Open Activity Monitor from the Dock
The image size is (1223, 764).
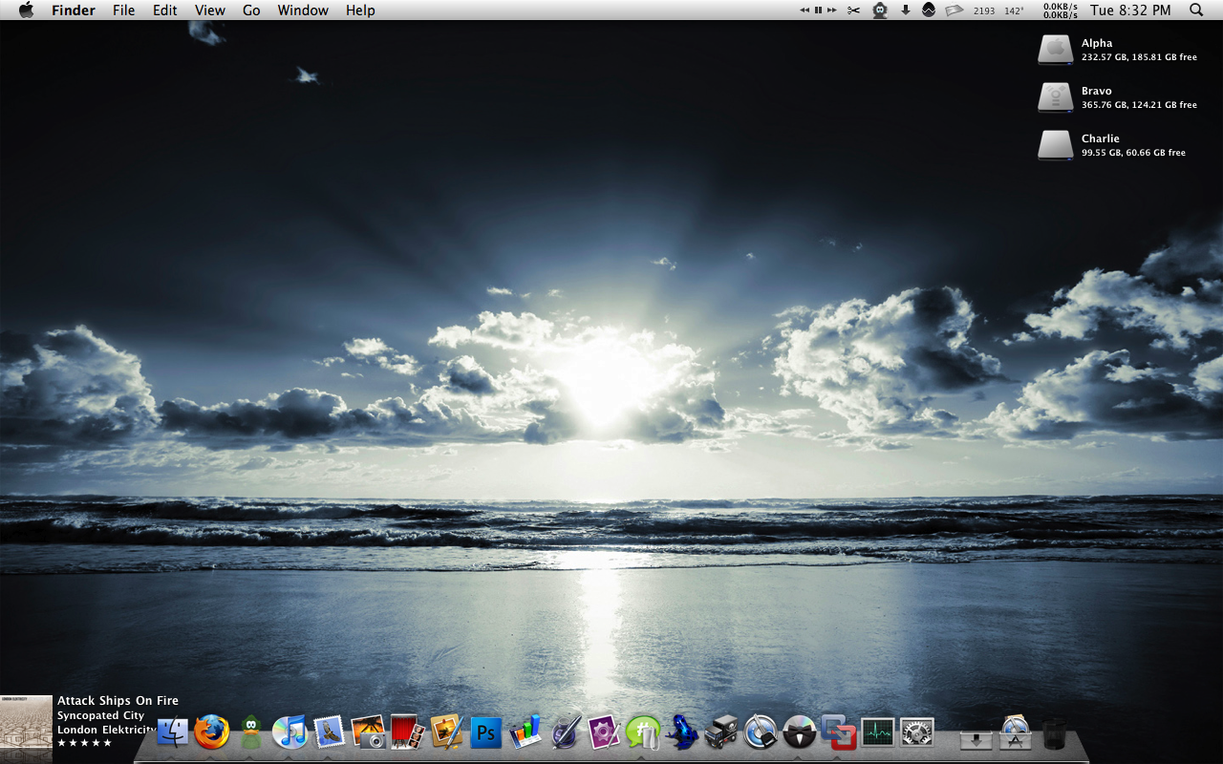[877, 732]
